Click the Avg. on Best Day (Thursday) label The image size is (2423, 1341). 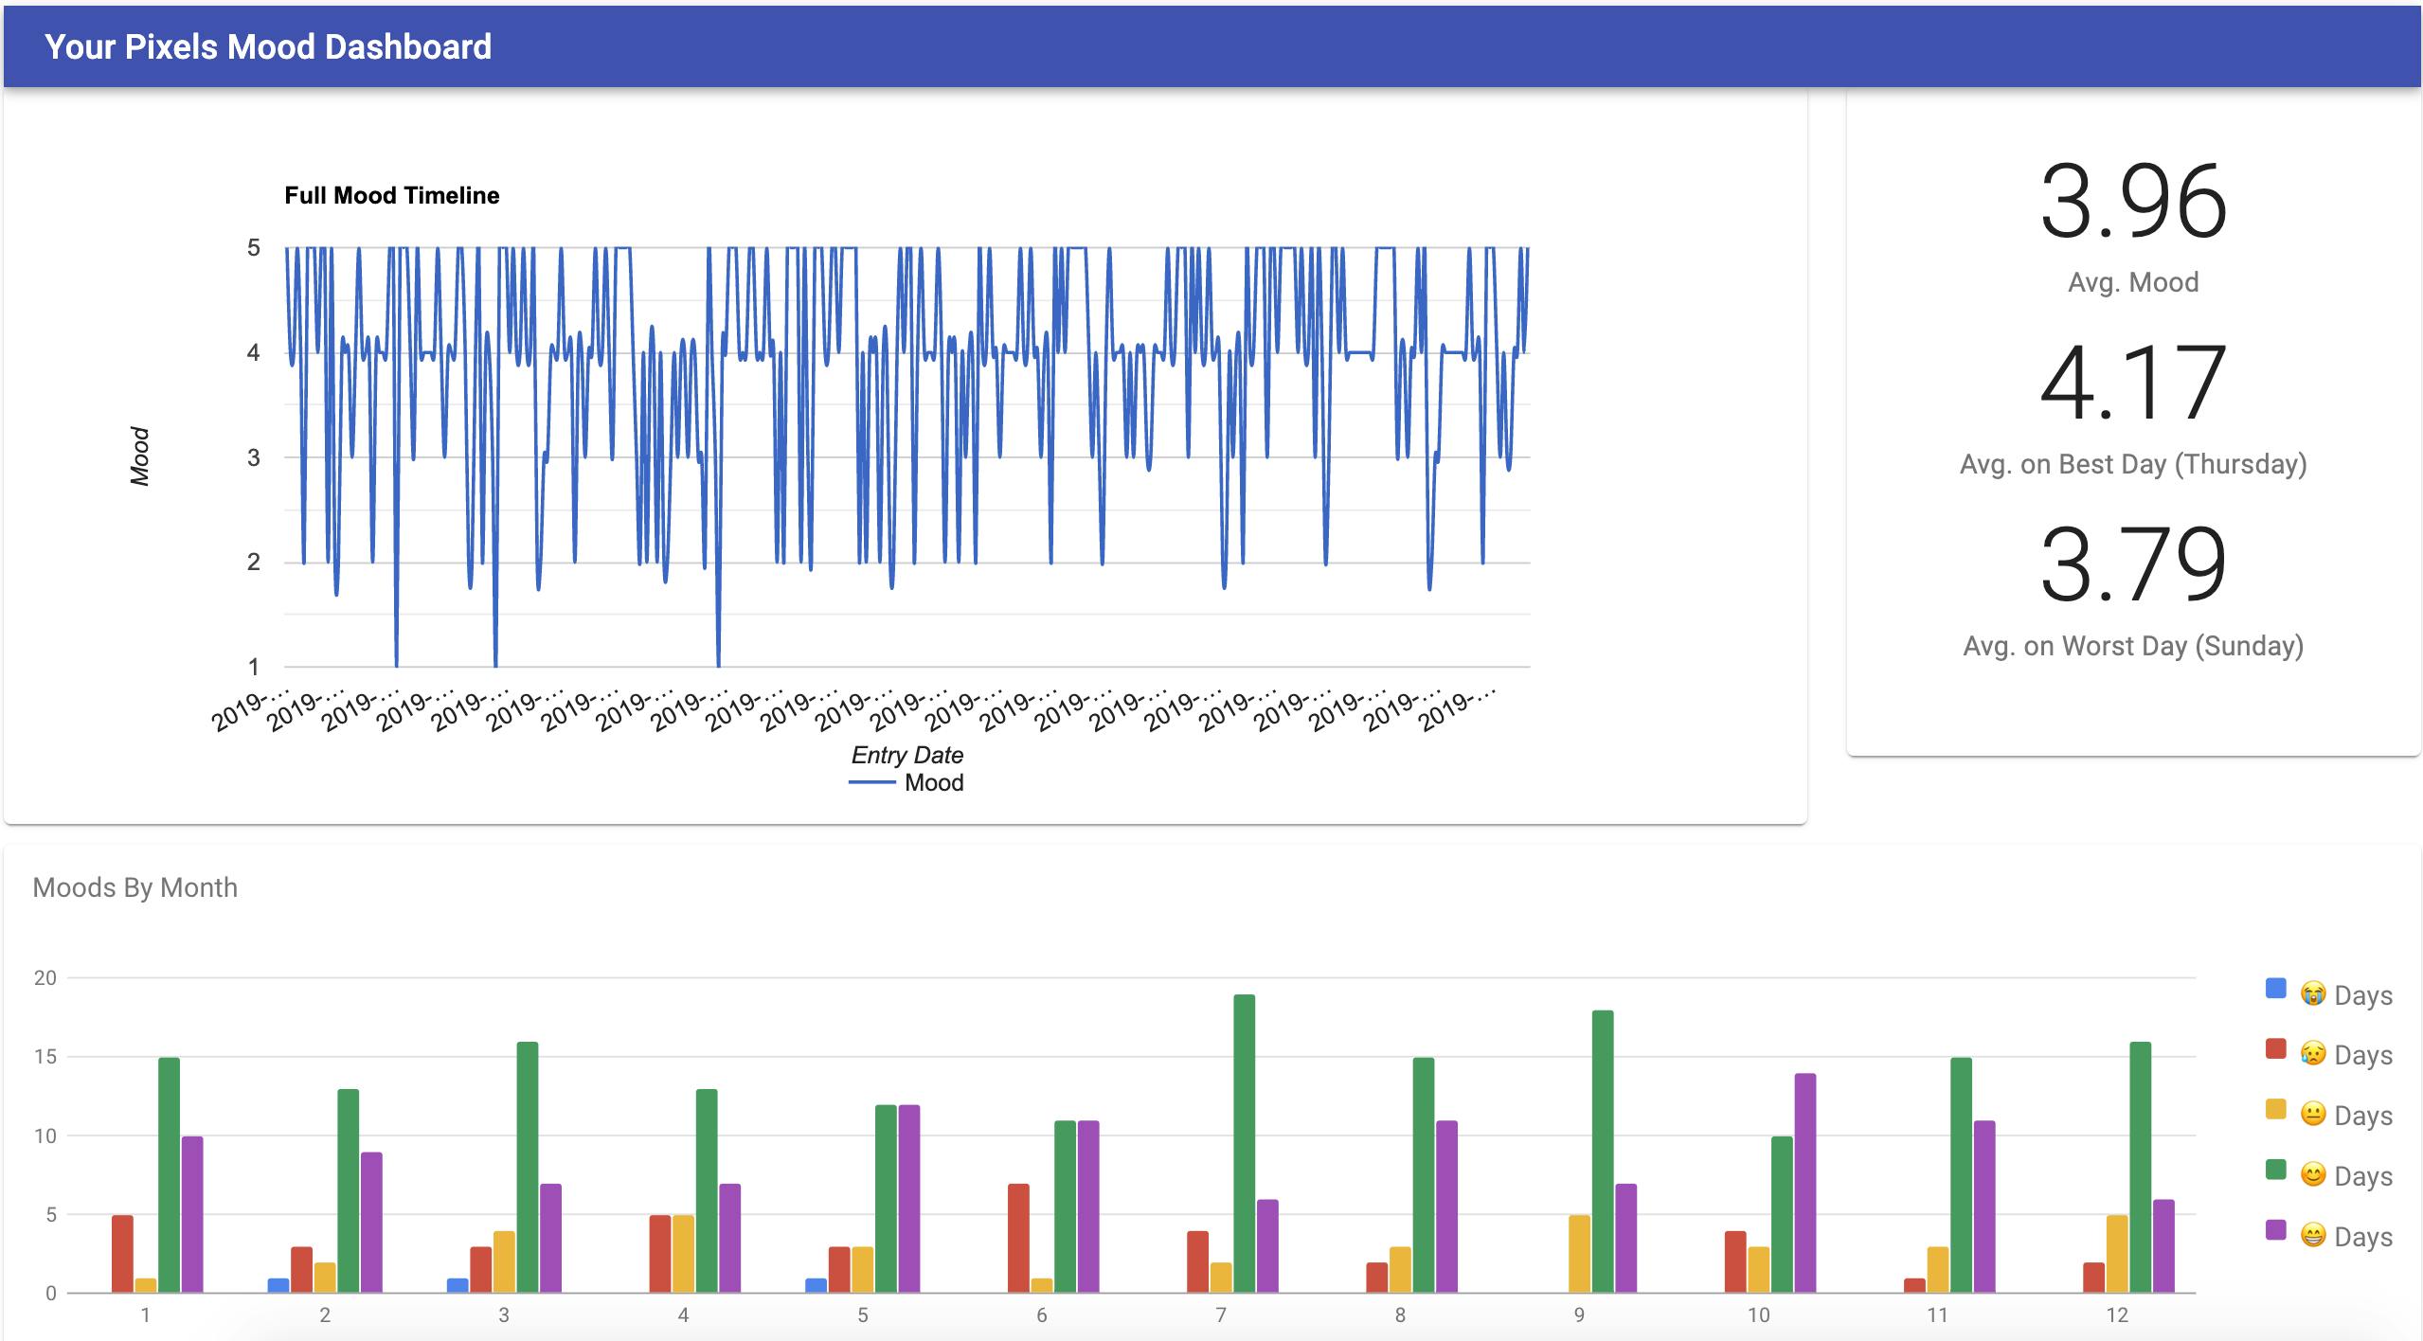pyautogui.click(x=2133, y=464)
